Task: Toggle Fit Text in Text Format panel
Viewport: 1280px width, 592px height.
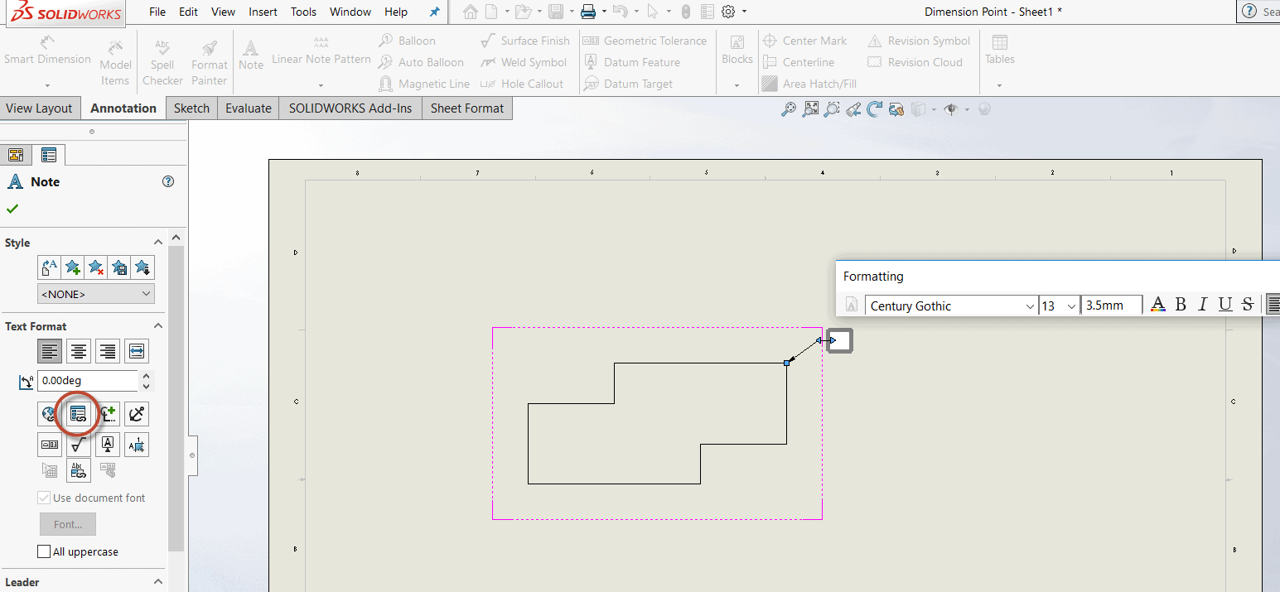Action: [x=137, y=351]
